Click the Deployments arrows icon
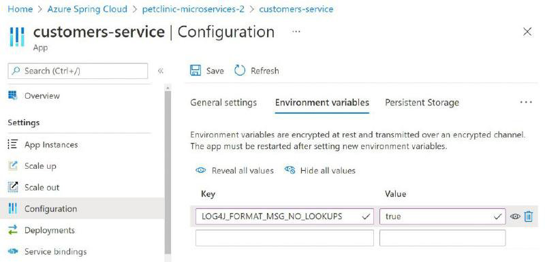545x262 pixels. point(12,230)
